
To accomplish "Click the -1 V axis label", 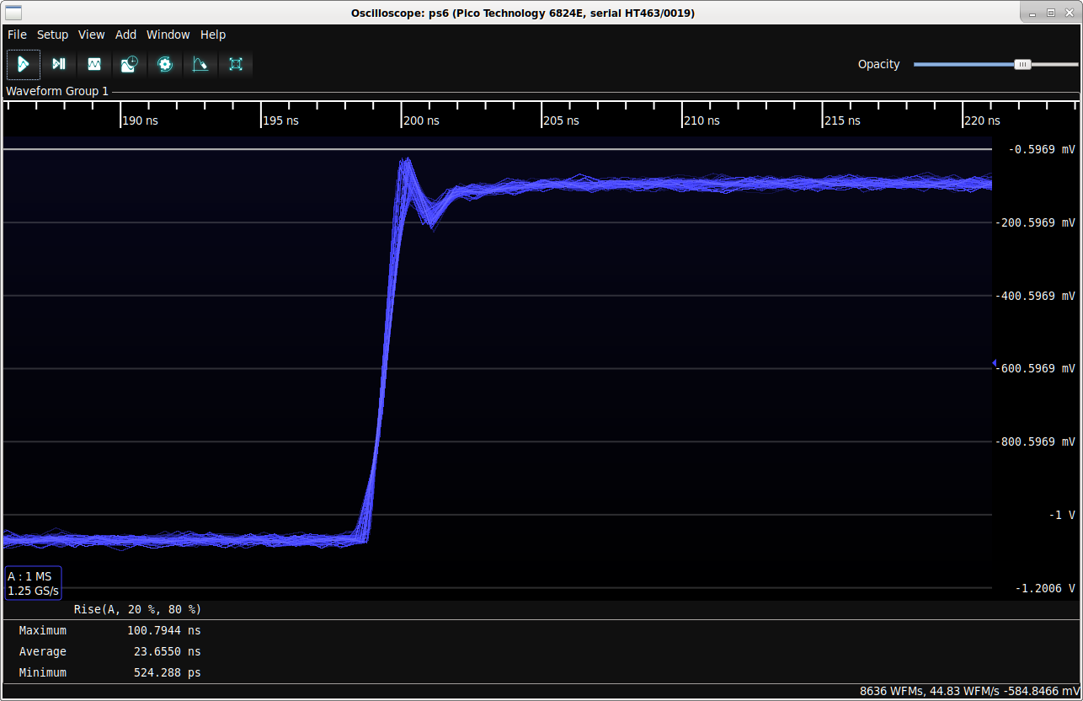I will pos(1061,515).
